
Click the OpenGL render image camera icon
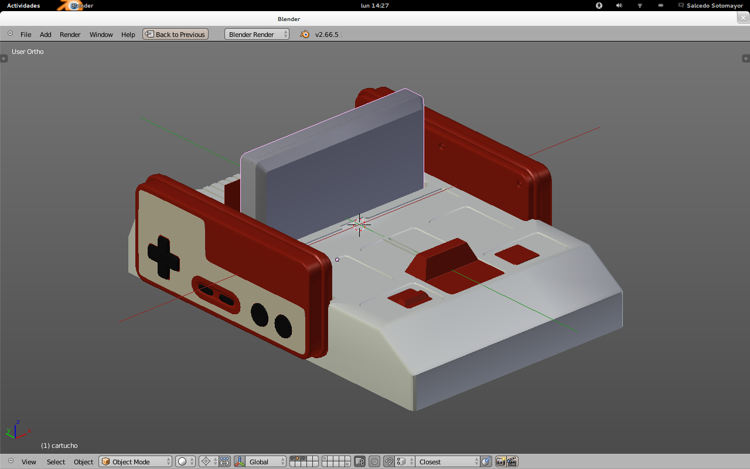click(501, 462)
